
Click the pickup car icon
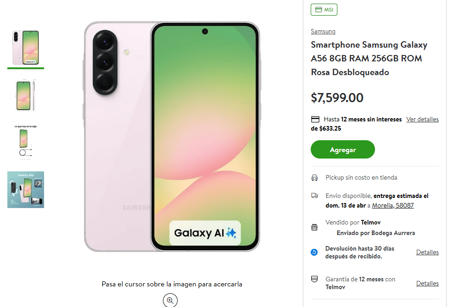coord(314,178)
